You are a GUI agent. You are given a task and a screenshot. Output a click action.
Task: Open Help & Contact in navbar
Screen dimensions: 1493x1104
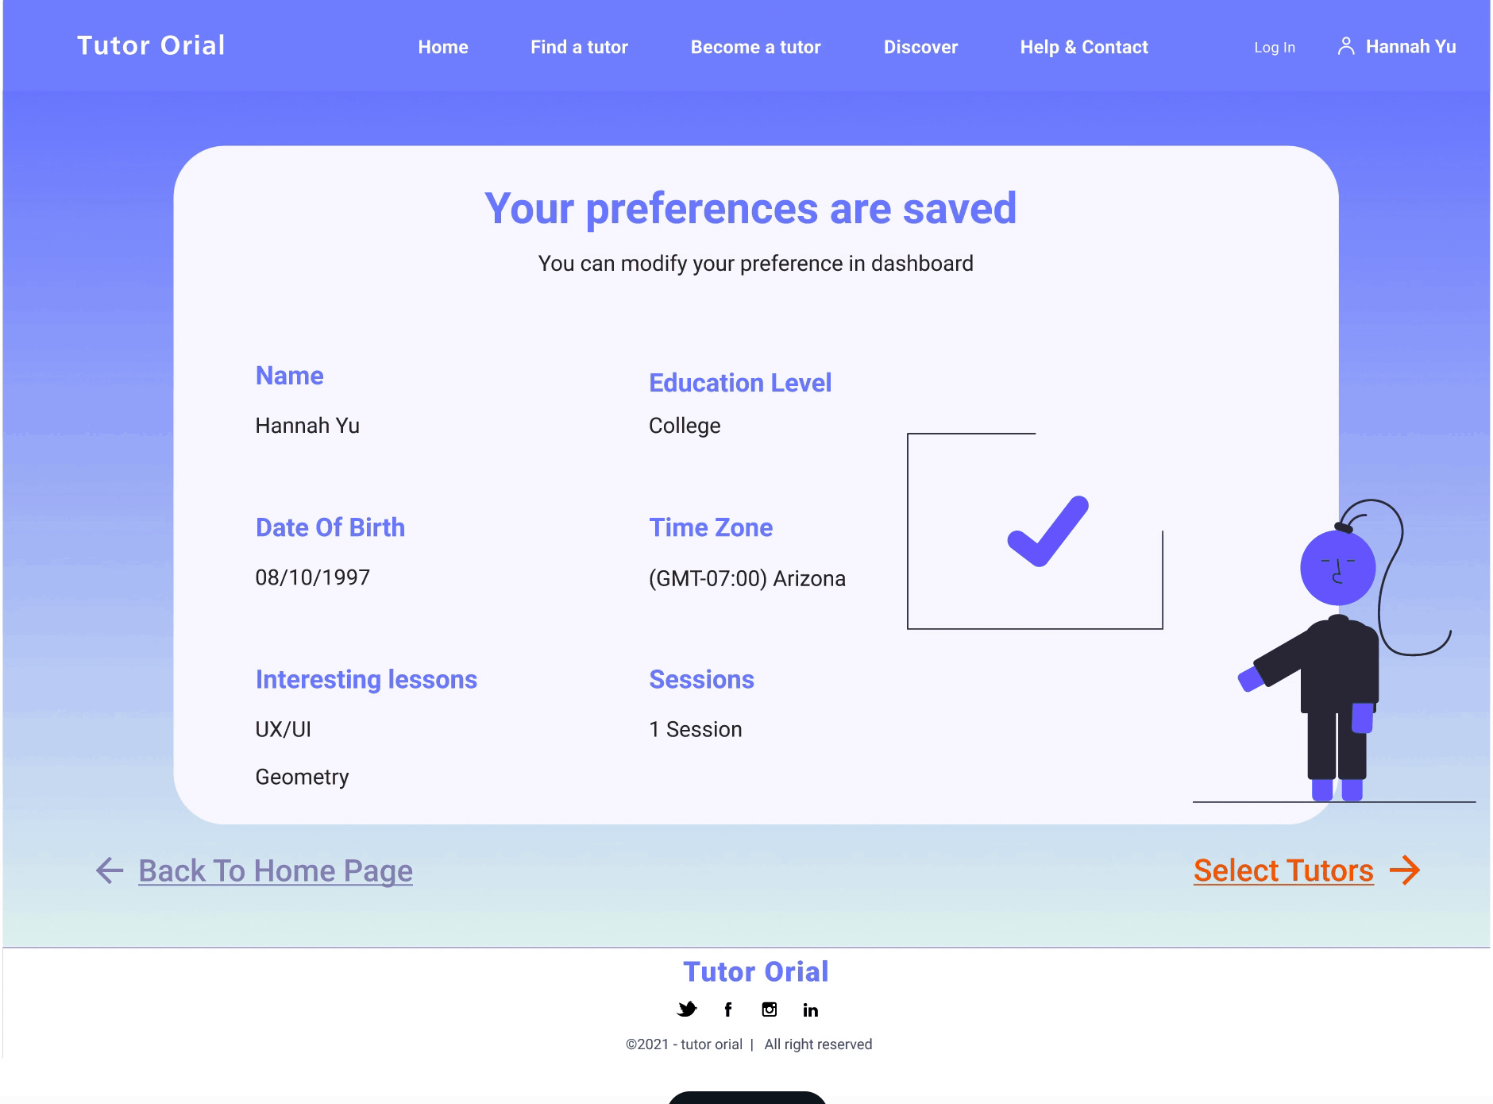pyautogui.click(x=1084, y=47)
